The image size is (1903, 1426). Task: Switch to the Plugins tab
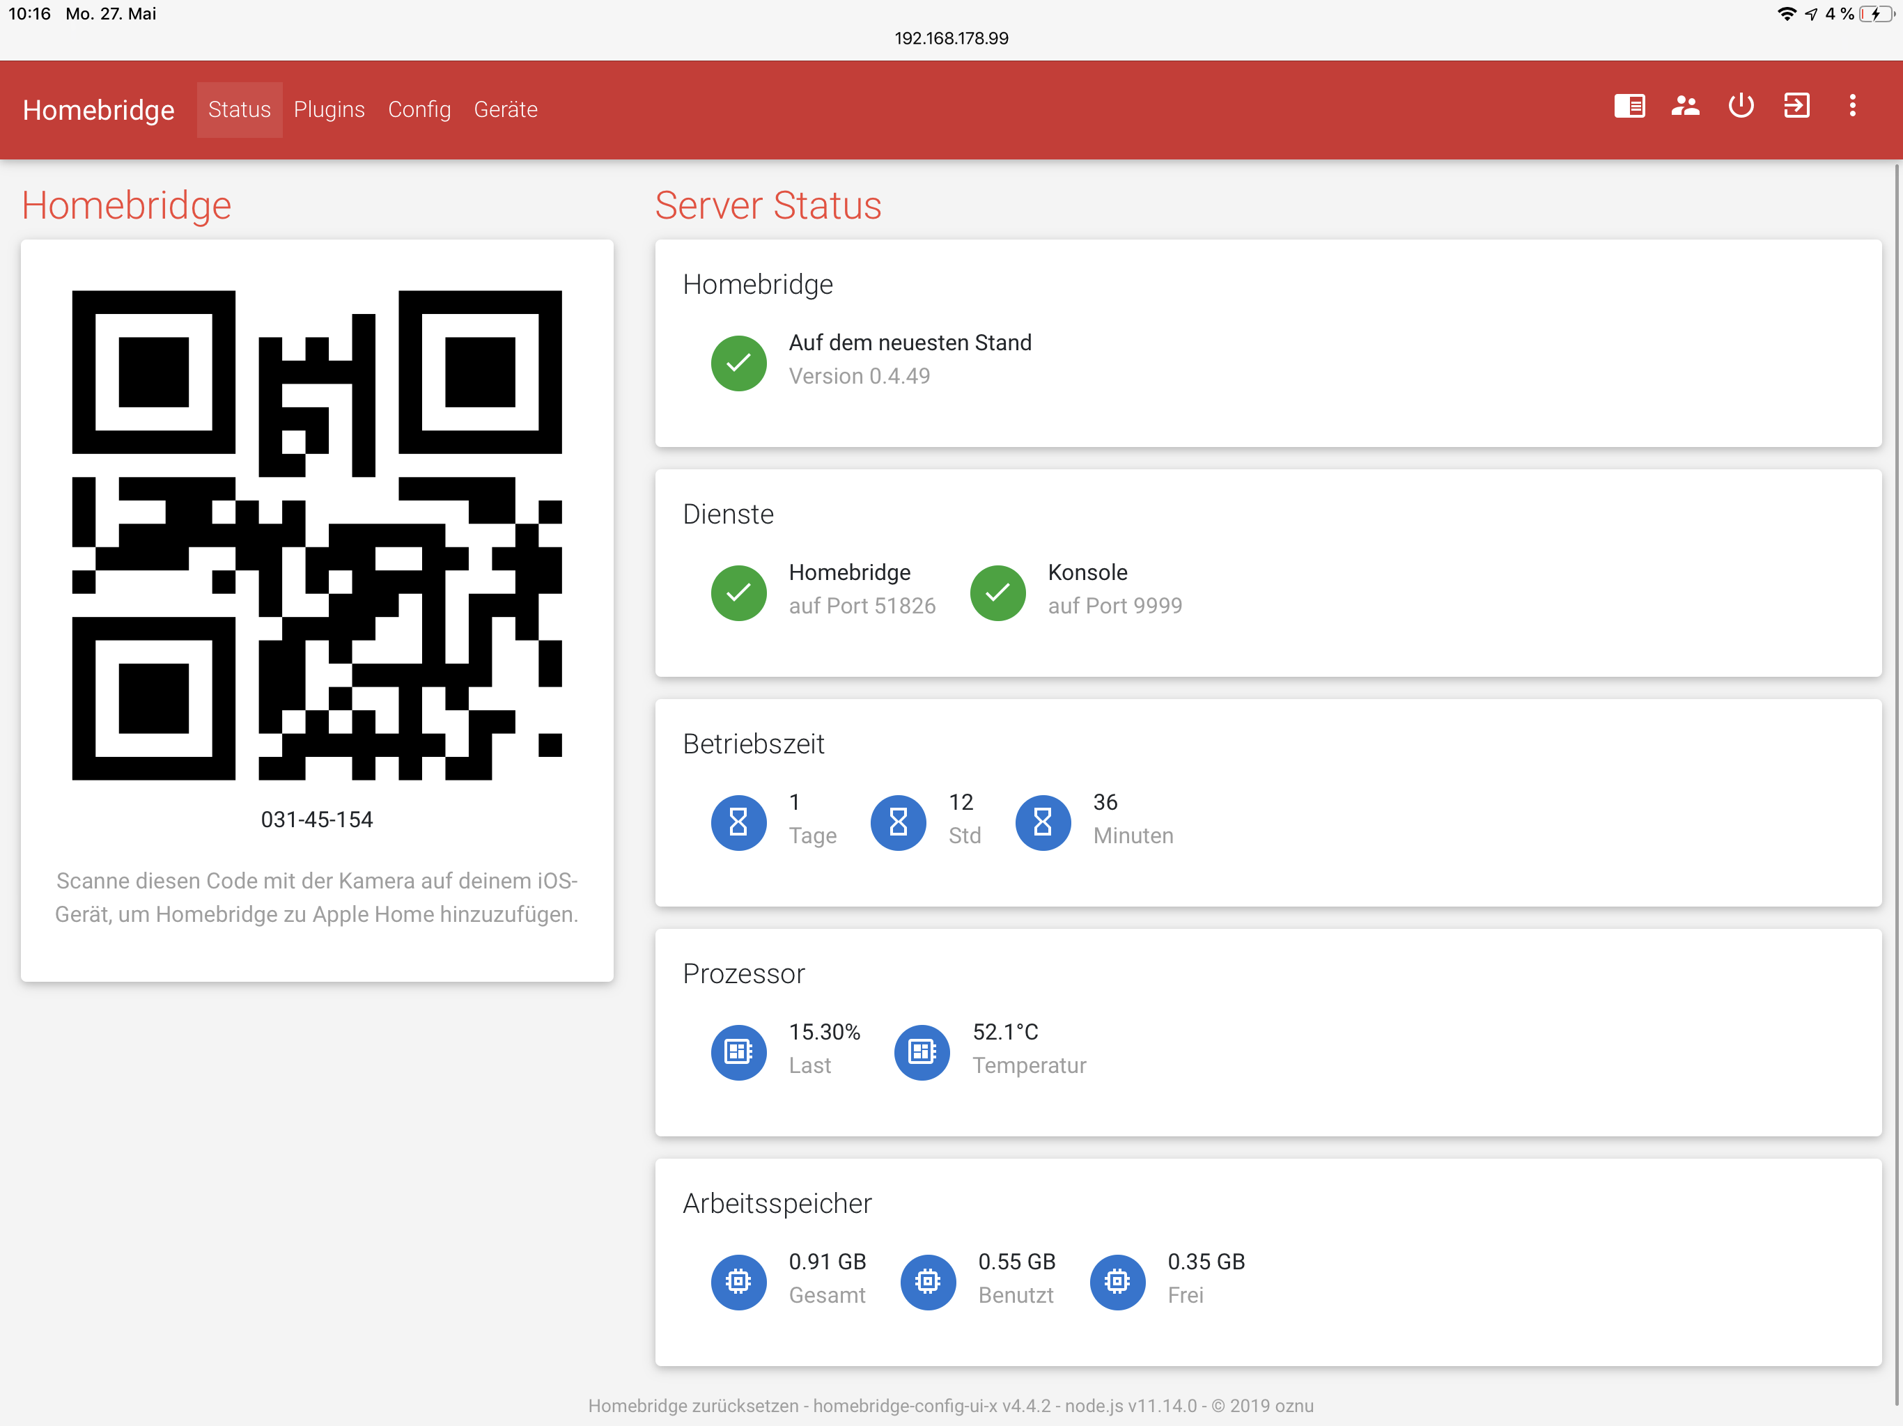tap(329, 110)
